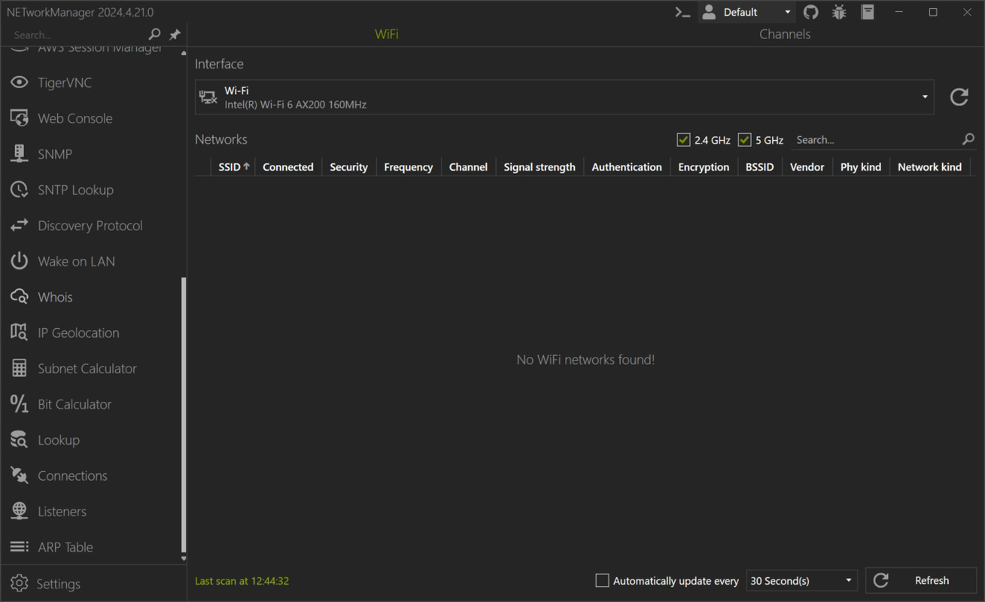Reload interfaces with the circular arrow icon

(959, 97)
